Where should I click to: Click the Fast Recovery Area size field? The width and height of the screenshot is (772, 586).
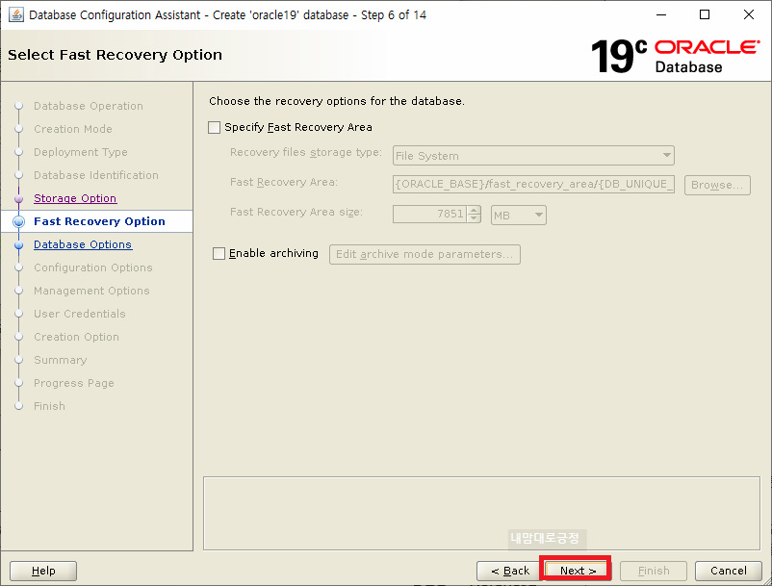[429, 214]
